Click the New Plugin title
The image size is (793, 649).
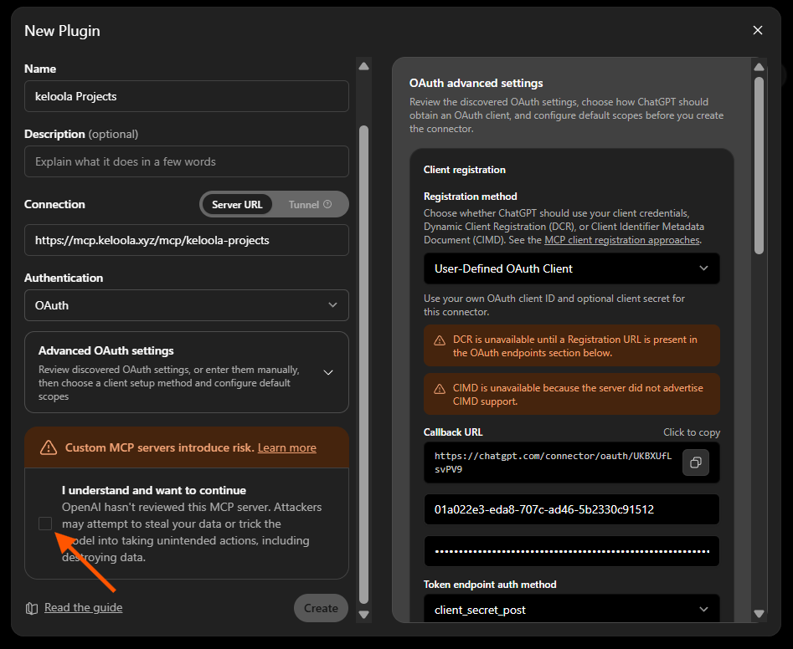[62, 31]
